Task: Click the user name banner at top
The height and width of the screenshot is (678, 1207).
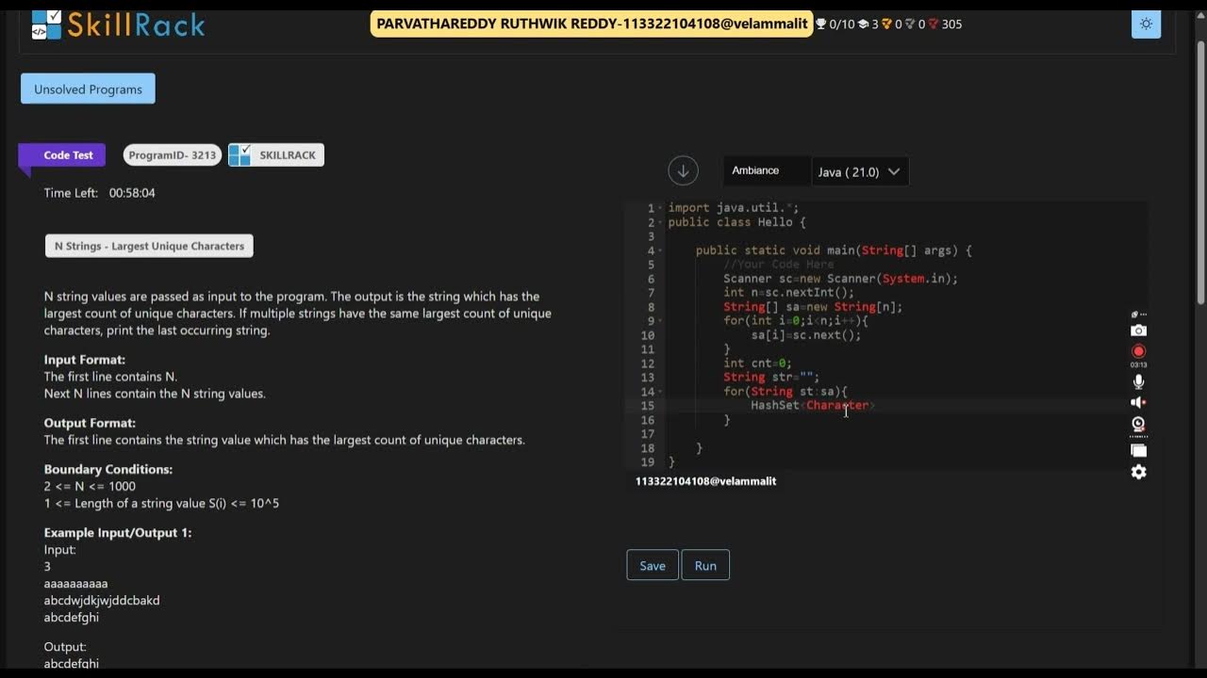Action: point(592,24)
